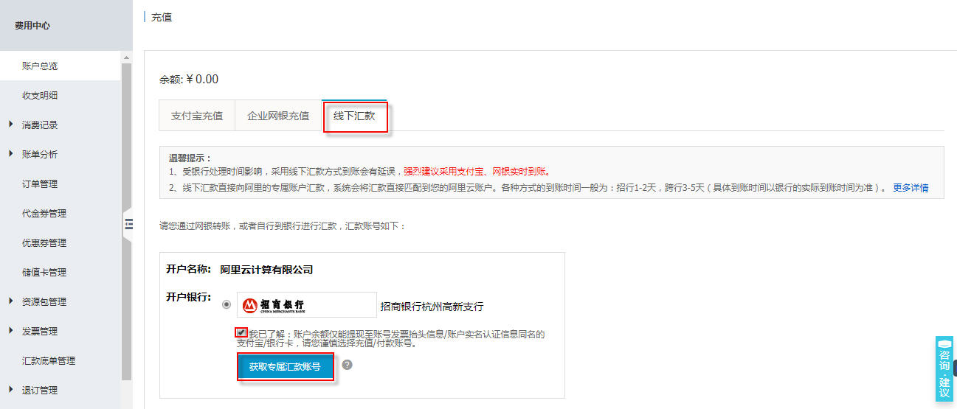Viewport: 957px width, 409px height.
Task: Expand the 账单分析 menu arrow
Action: [x=11, y=153]
